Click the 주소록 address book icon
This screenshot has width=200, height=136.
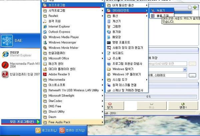coord(109,58)
